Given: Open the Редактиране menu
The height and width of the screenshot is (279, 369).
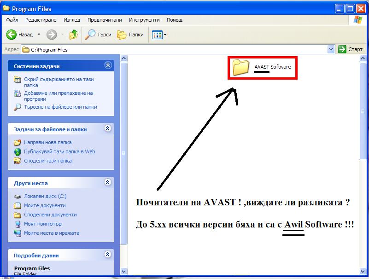Looking at the screenshot, I should point(41,20).
